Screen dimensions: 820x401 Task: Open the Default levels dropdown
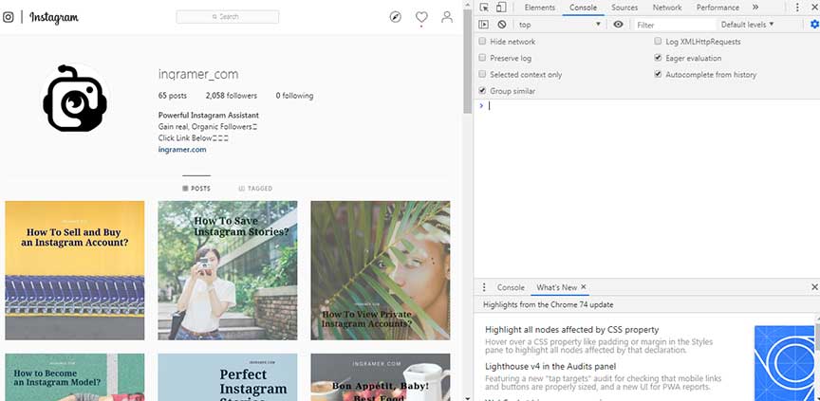coord(747,25)
